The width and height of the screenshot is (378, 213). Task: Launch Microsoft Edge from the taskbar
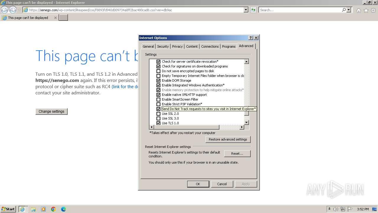click(x=63, y=209)
